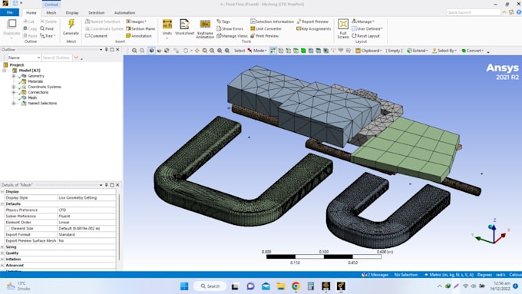Open Manage Views
522x294 pixels.
tap(232, 35)
